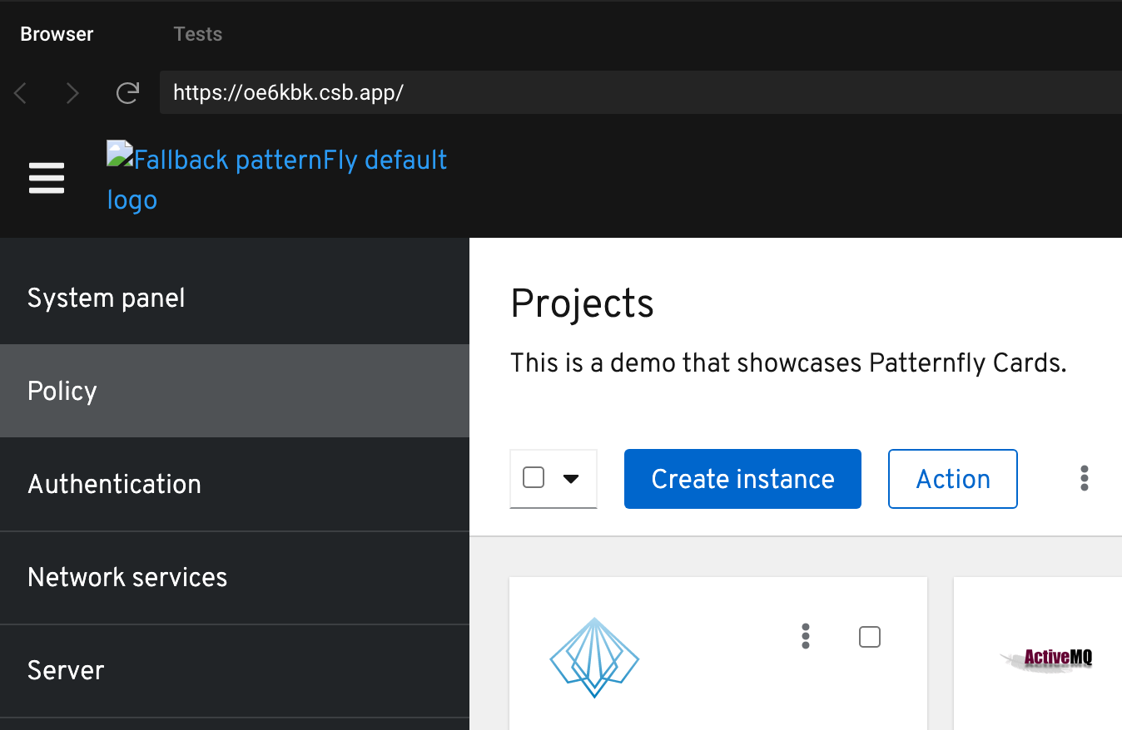
Task: Open System panel navigation item
Action: click(x=107, y=298)
